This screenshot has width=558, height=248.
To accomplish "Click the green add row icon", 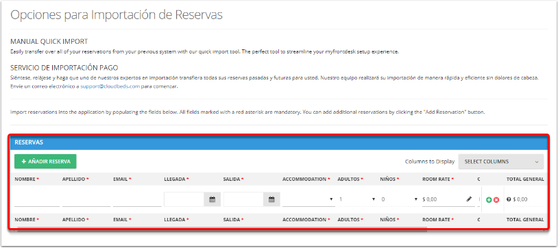I will pos(489,200).
